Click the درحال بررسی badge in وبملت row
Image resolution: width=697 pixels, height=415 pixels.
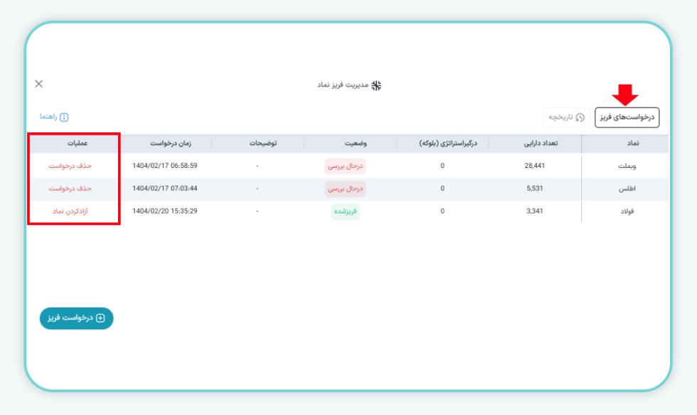tap(345, 166)
